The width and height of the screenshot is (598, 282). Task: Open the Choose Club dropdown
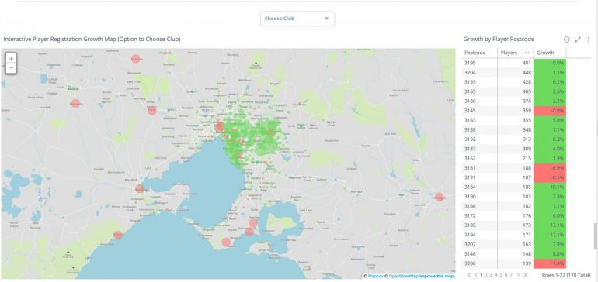pyautogui.click(x=297, y=19)
